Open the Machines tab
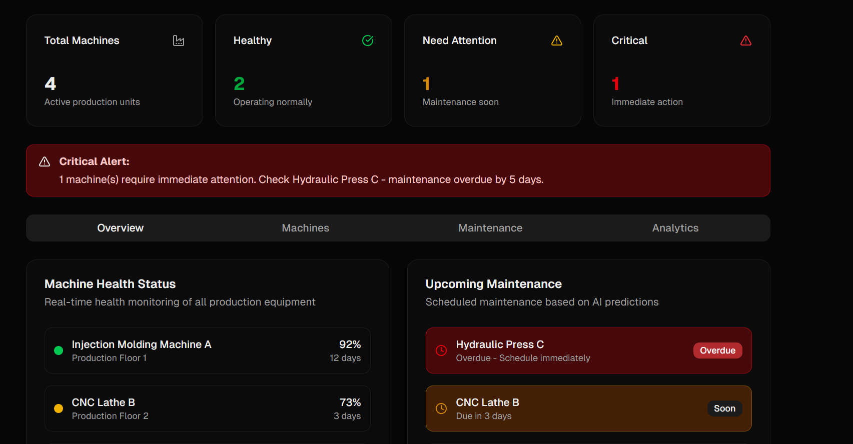Image resolution: width=853 pixels, height=444 pixels. [x=305, y=228]
